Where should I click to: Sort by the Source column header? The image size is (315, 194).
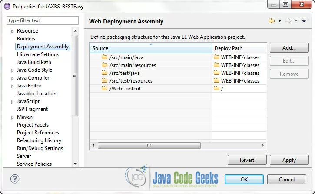click(151, 48)
